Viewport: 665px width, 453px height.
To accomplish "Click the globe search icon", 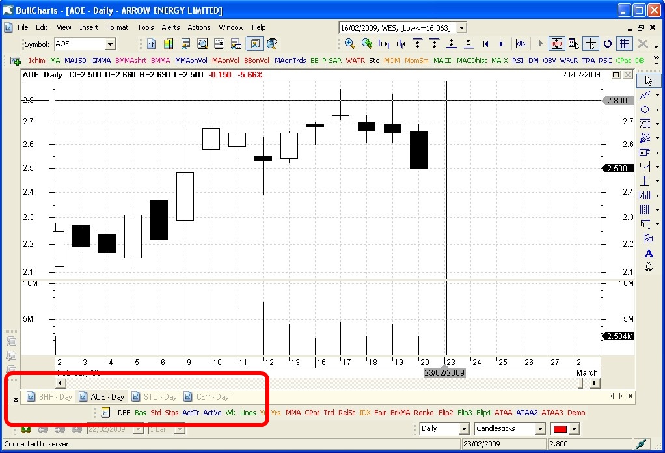I will tap(272, 43).
